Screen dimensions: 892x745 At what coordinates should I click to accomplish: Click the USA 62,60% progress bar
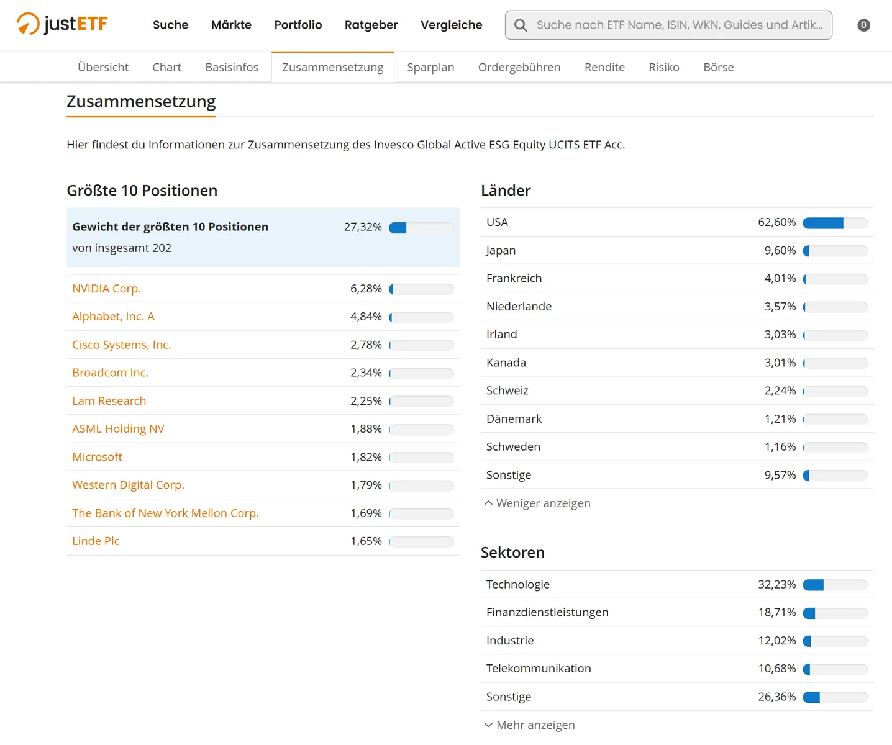point(835,223)
